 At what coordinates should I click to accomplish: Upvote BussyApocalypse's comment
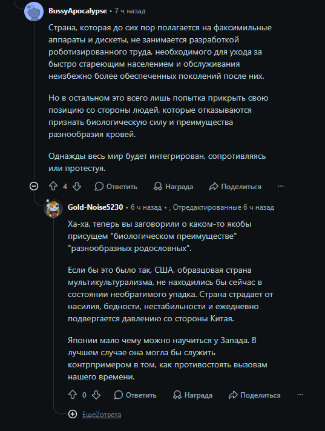[53, 186]
